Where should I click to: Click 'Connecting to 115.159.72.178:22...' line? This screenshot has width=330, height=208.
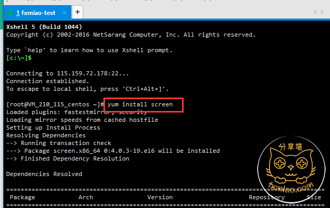[x=67, y=73]
